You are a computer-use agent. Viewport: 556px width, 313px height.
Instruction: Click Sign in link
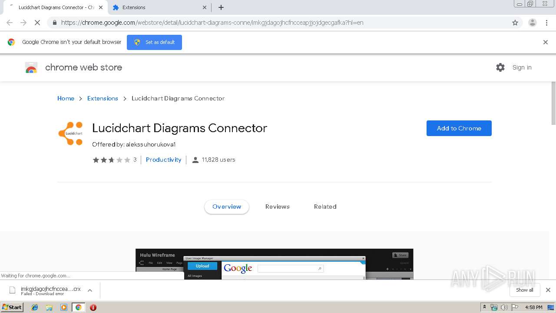522,67
